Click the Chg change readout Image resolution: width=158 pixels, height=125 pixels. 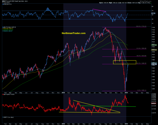144,3
